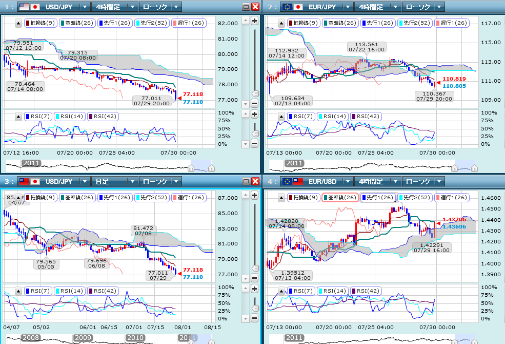
Task: Close chart 3 with red X
Action: click(x=255, y=182)
